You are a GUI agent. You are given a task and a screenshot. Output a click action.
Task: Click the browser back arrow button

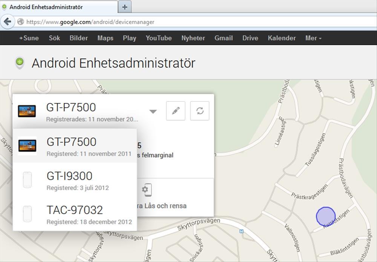8,22
